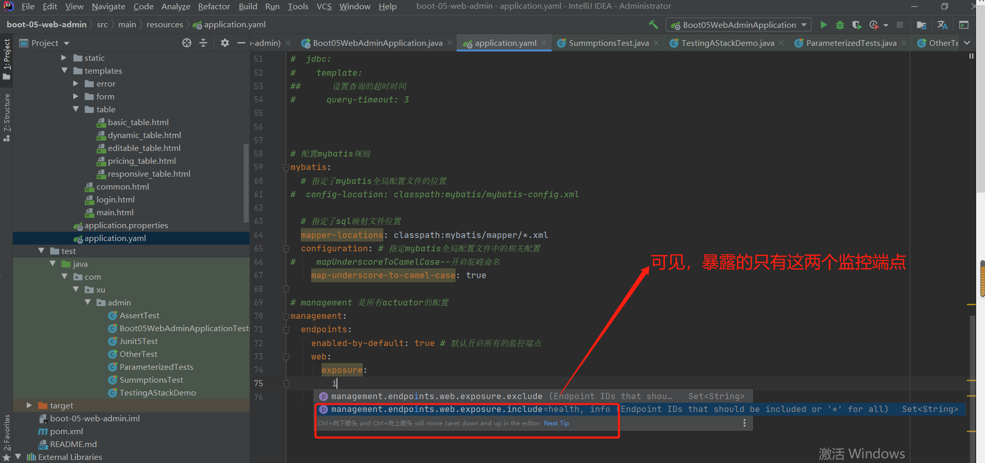Click the Translate toolbar icon
The image size is (985, 463).
point(942,25)
